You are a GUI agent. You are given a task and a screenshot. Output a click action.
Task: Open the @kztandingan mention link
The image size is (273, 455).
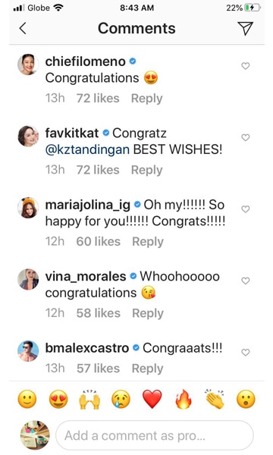[x=87, y=149]
